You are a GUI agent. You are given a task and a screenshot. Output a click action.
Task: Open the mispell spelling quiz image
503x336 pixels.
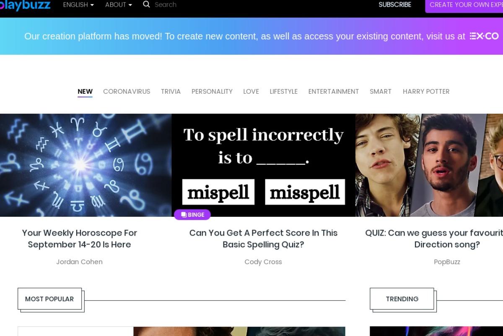[x=263, y=165]
